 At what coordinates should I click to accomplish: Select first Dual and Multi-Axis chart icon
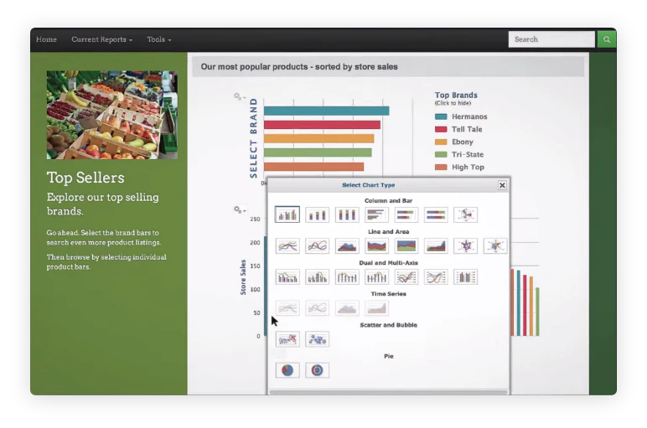(x=287, y=277)
